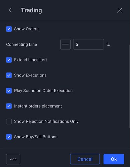Click the Instant orders placement label
This screenshot has width=130, height=167.
click(x=38, y=106)
